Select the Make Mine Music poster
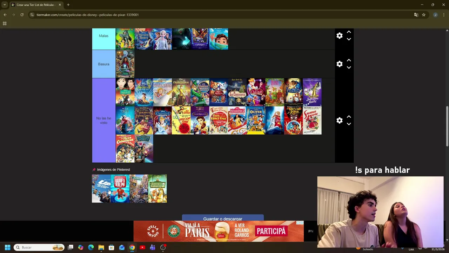The image size is (449, 253). tap(312, 92)
